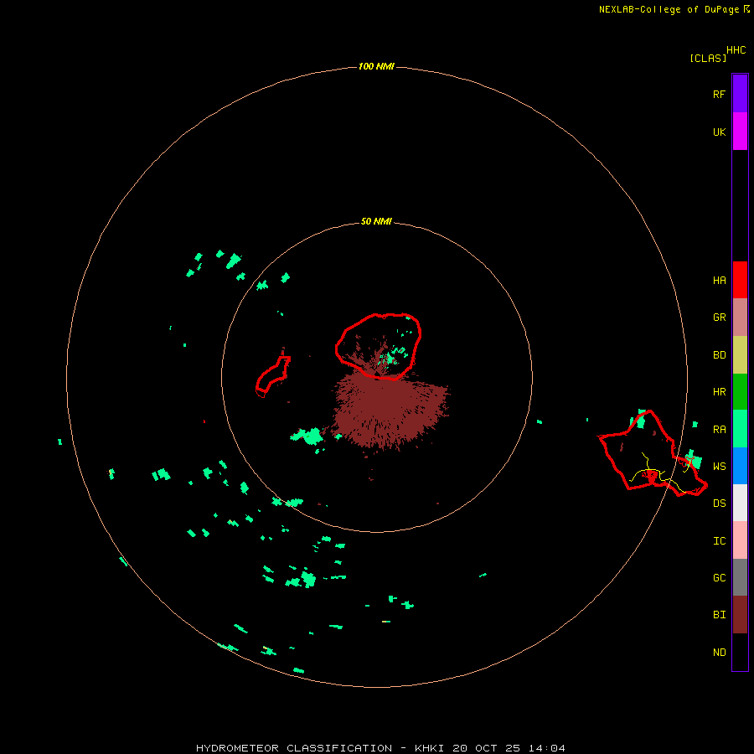Viewport: 754px width, 754px height.
Task: Click the GR legend label
Action: (720, 318)
